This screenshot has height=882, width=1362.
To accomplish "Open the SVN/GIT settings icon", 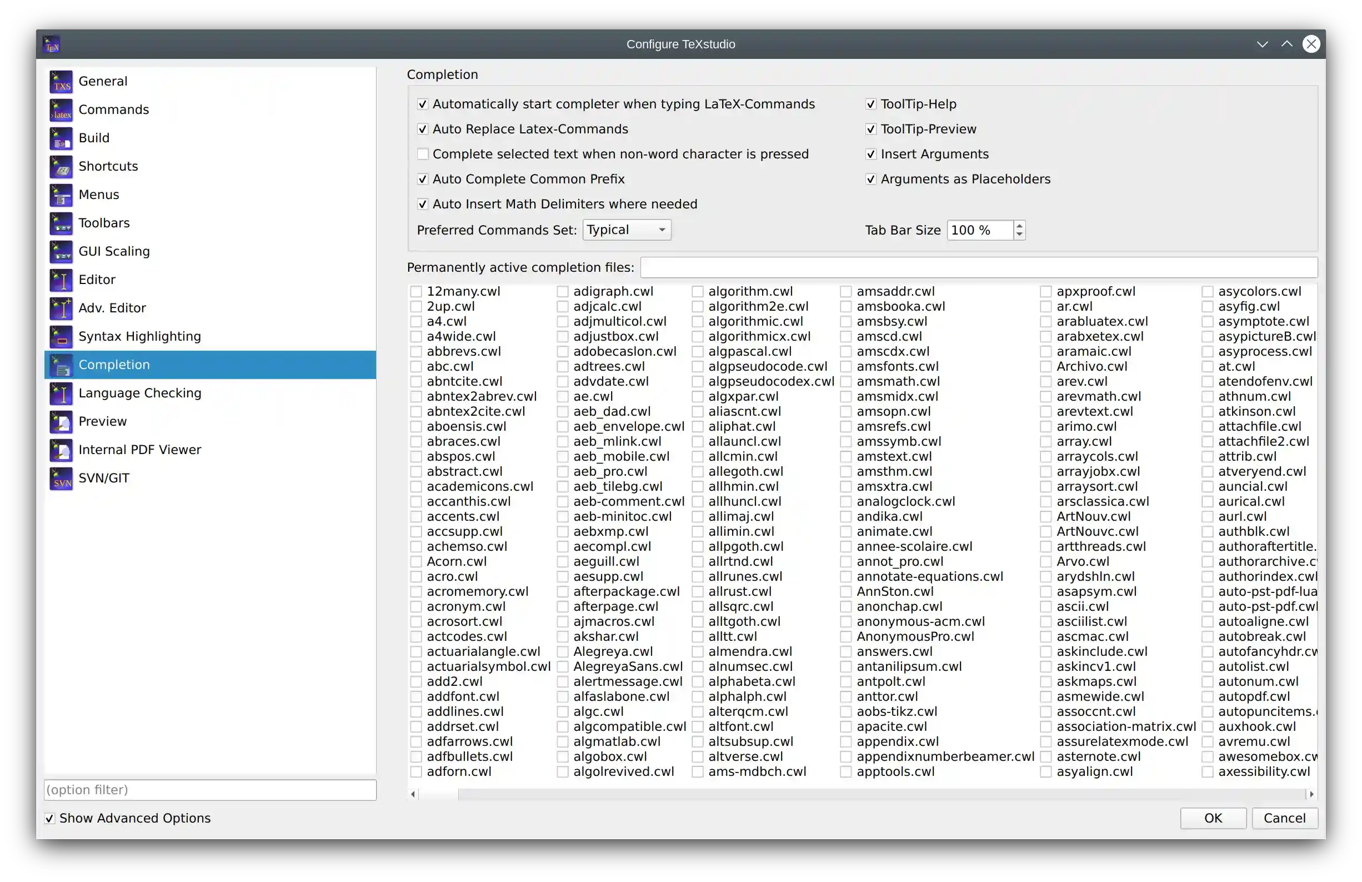I will coord(61,478).
